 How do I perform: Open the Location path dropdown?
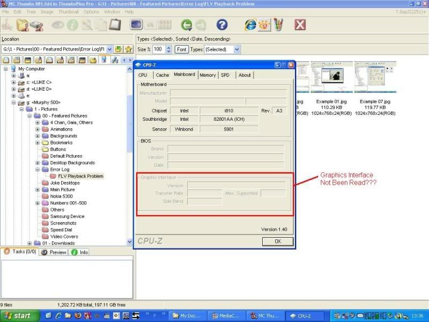coord(109,49)
